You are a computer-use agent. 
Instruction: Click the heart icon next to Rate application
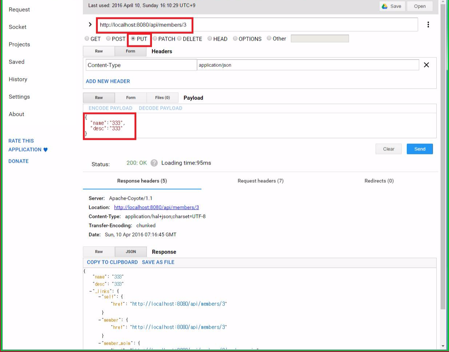tap(45, 150)
